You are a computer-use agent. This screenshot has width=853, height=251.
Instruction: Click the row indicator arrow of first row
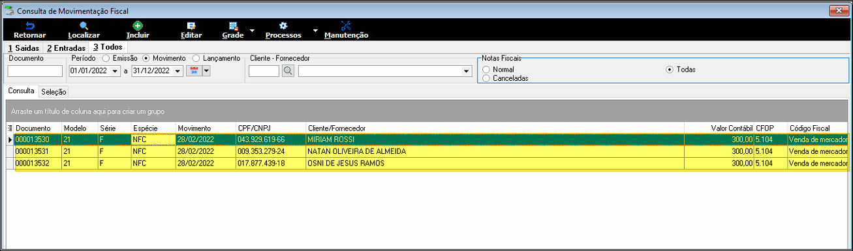point(10,140)
